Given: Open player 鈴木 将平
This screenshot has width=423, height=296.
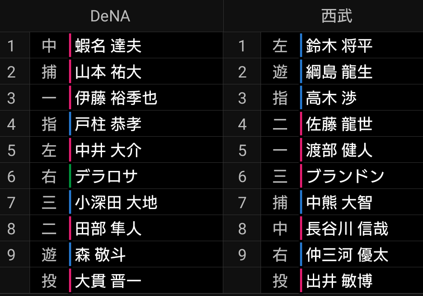Looking at the screenshot, I should [339, 45].
